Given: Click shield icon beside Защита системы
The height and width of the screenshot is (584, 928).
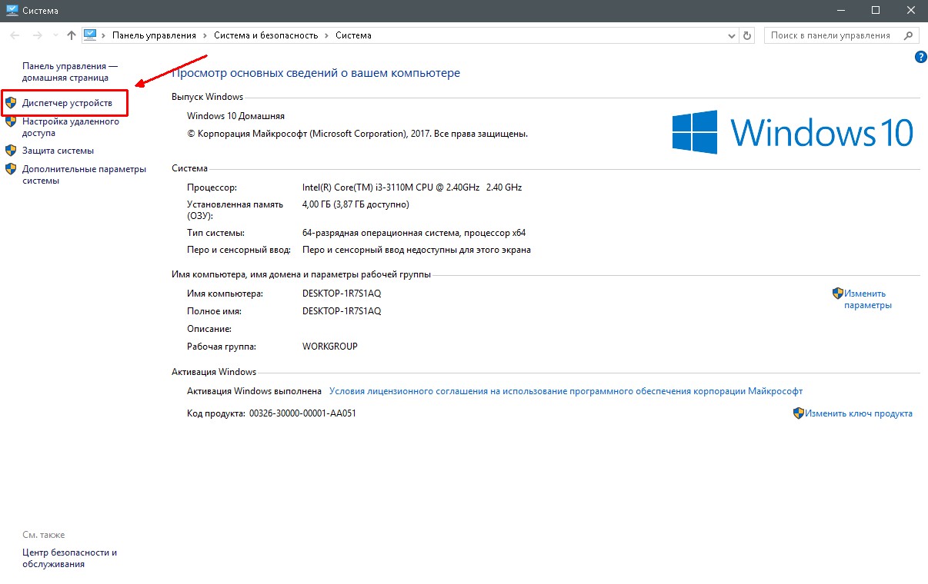Looking at the screenshot, I should 11,151.
